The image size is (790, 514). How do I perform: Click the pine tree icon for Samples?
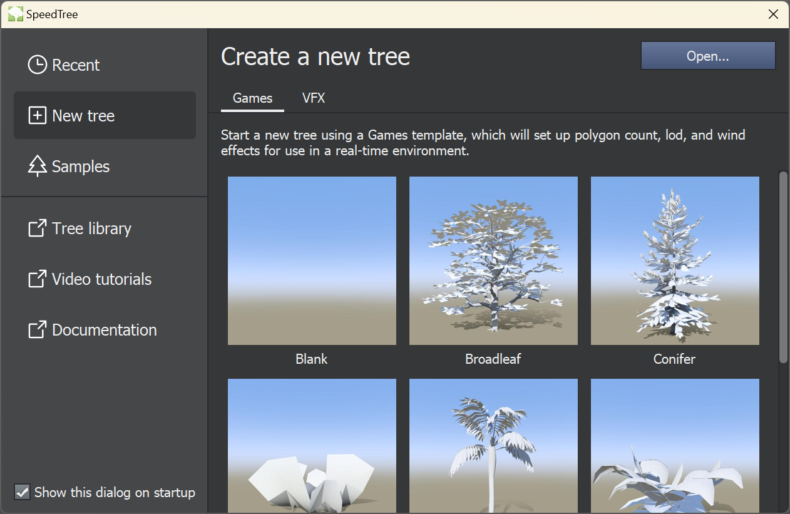click(38, 167)
